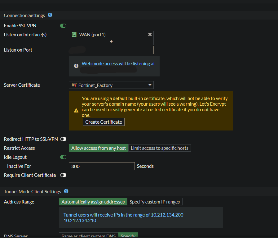Choose Specify custom IP ranges option
Screen dimensions: 278x238
(x=155, y=202)
